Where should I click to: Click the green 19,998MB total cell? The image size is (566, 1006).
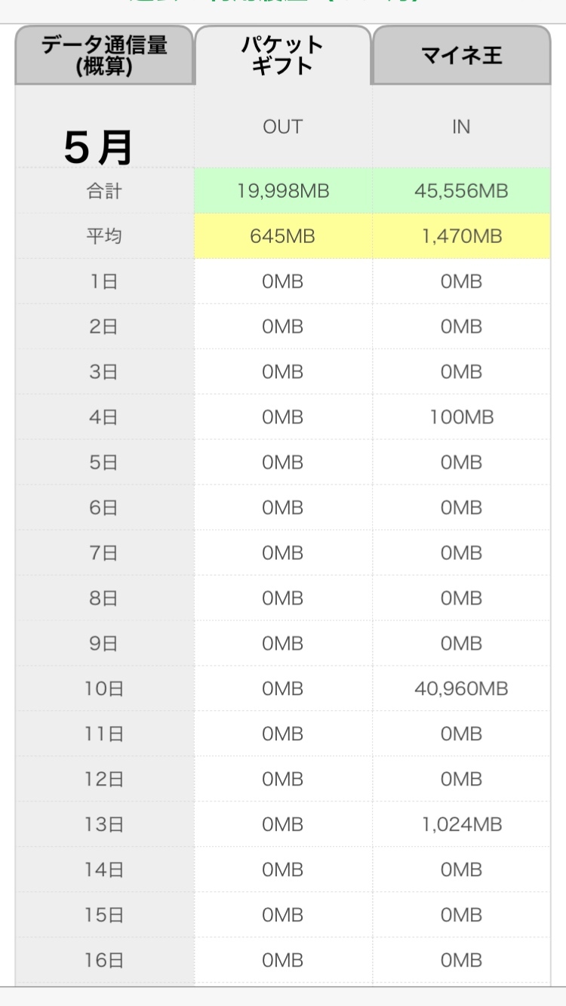[283, 191]
